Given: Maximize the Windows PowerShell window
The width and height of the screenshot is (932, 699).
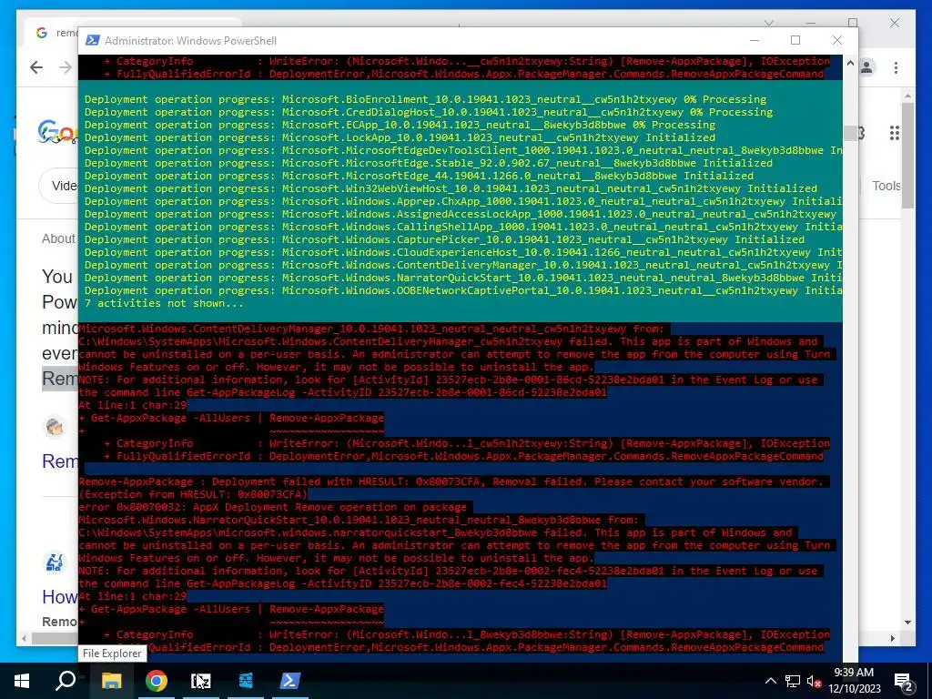Looking at the screenshot, I should [795, 40].
